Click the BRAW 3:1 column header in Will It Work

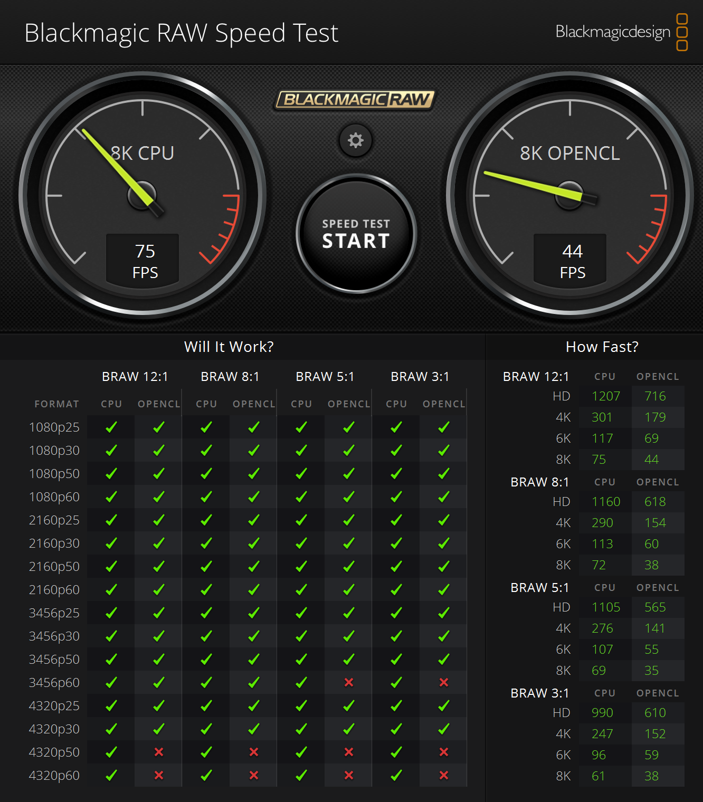(x=420, y=376)
